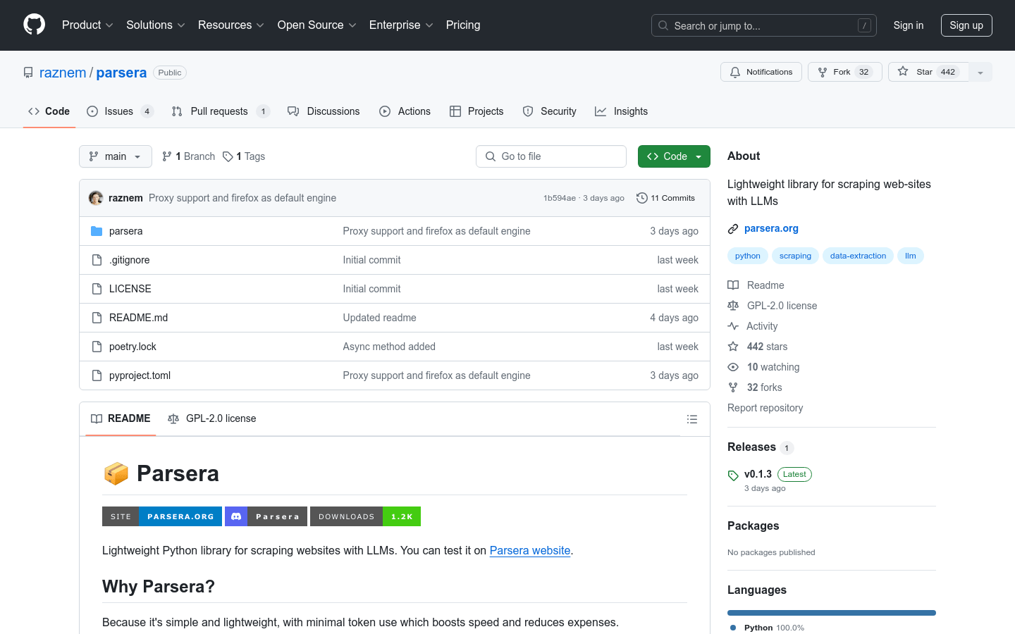Star the repository
1015x634 pixels.
(928, 72)
